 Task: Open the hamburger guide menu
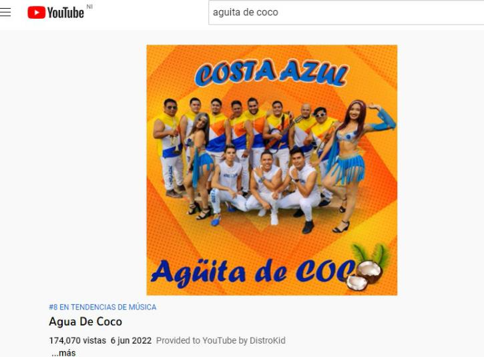(5, 12)
